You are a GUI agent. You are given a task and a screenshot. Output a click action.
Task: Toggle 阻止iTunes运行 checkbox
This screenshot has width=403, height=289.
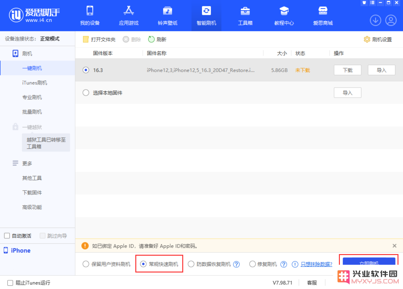(x=10, y=283)
